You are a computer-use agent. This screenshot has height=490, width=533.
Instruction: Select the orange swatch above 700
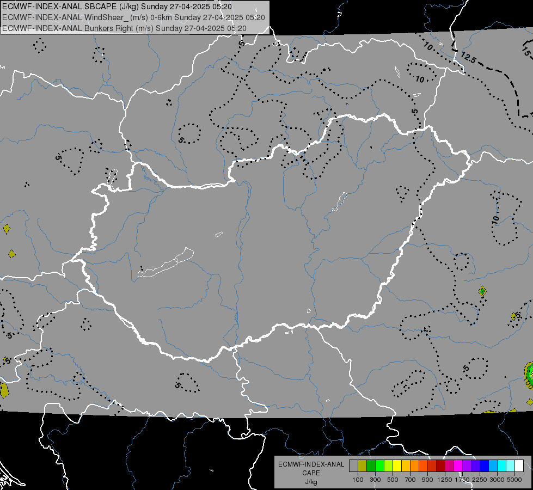[x=414, y=466]
